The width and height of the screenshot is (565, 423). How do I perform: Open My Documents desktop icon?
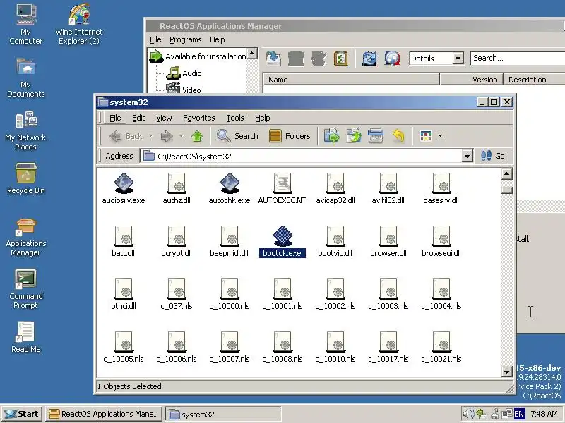point(25,78)
